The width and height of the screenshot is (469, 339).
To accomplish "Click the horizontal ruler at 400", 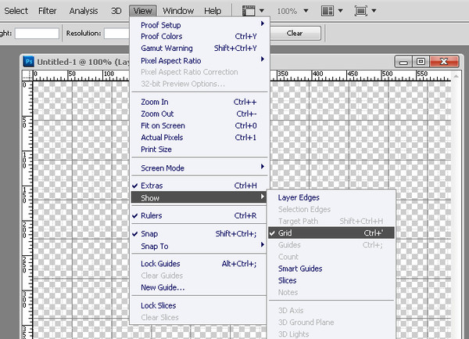I will pos(317,74).
